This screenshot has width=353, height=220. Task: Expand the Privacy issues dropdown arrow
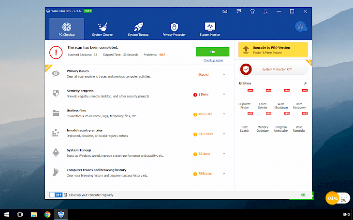224,75
